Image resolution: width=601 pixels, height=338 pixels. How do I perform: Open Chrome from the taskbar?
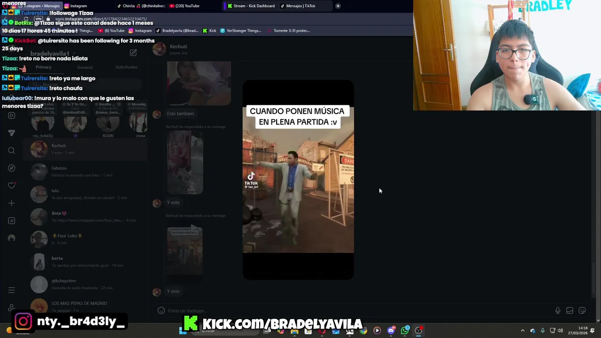[363, 330]
